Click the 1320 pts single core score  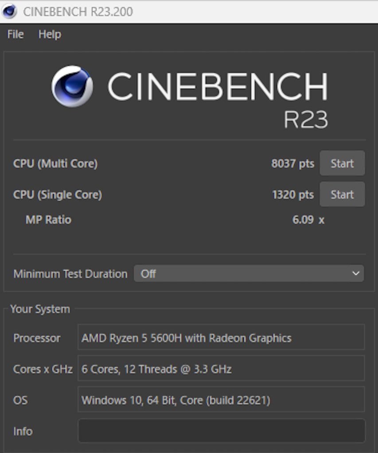click(292, 195)
